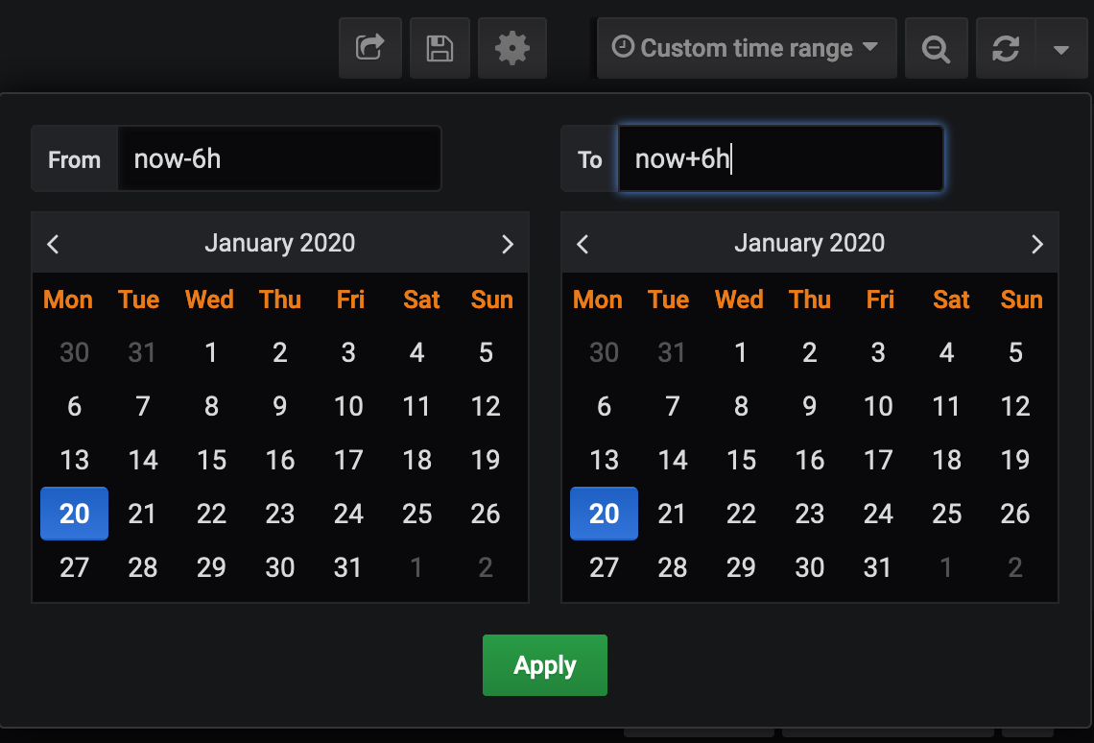
Task: Expand next month in left calendar
Action: (508, 243)
